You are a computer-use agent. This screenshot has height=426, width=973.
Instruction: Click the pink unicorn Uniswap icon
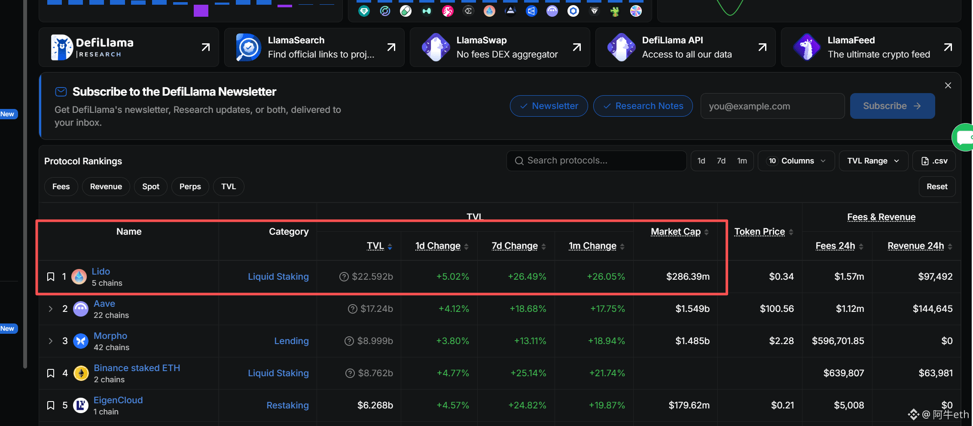click(448, 11)
